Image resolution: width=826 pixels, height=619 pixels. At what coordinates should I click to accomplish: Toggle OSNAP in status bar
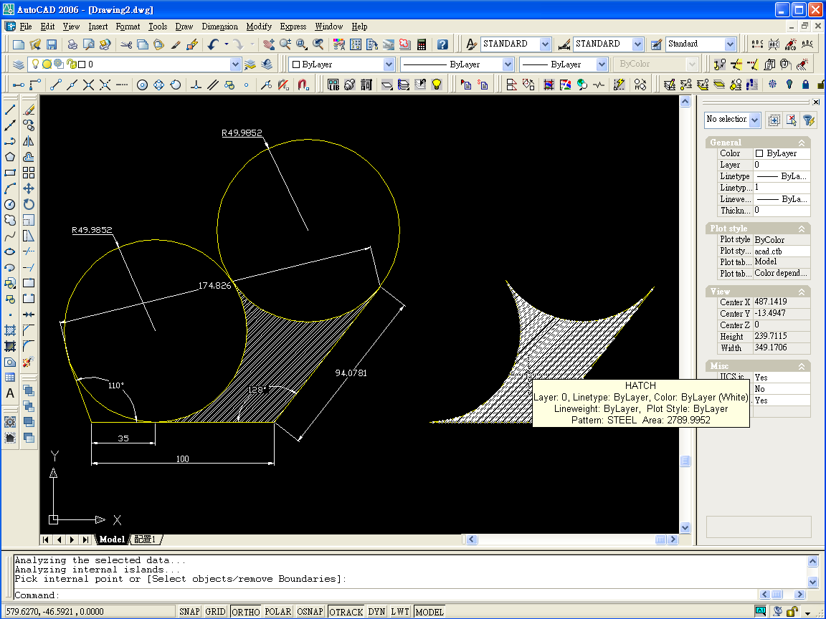tap(310, 612)
